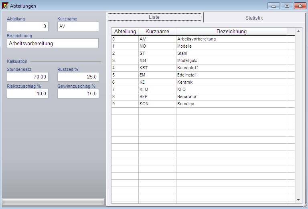Select the Edelmetall row
Screen dimensions: 308x209
coord(203,75)
